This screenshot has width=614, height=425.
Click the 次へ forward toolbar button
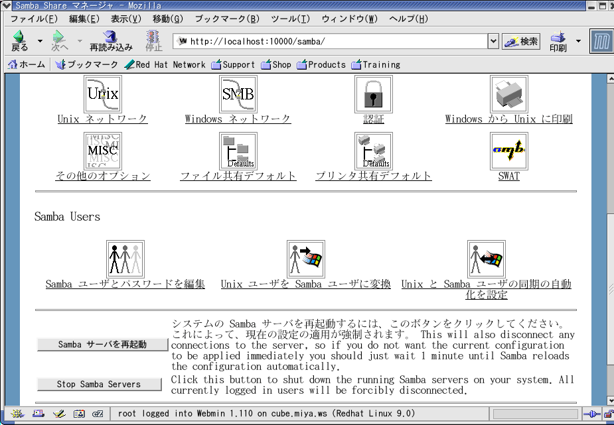[x=59, y=41]
